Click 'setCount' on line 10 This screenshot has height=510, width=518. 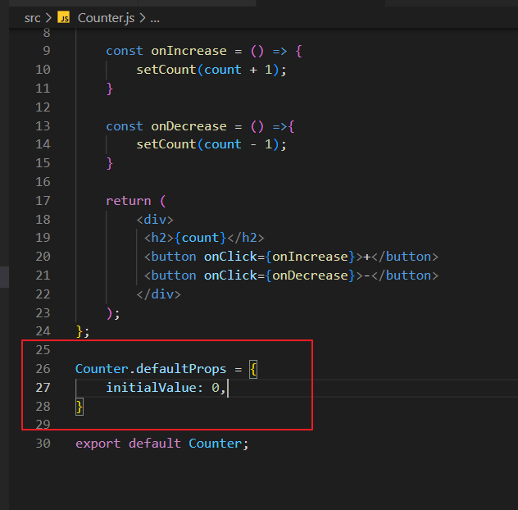[x=166, y=70]
